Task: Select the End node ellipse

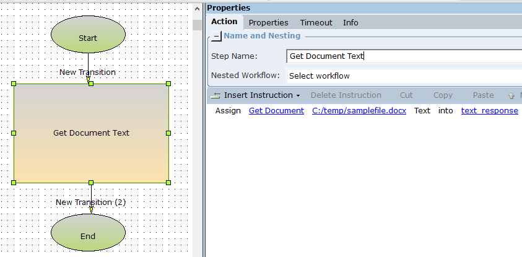Action: click(88, 236)
